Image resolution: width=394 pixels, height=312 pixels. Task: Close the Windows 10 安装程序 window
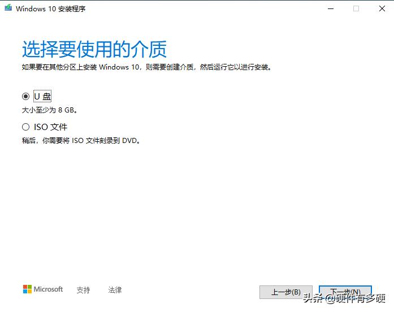(x=382, y=9)
